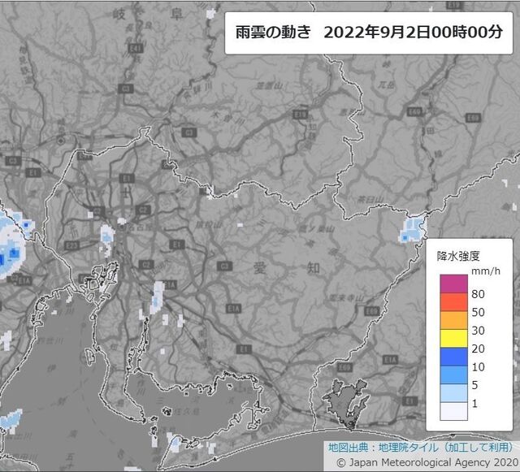Click the mm/h unit label
Image resolution: width=520 pixels, height=472 pixels.
click(486, 271)
